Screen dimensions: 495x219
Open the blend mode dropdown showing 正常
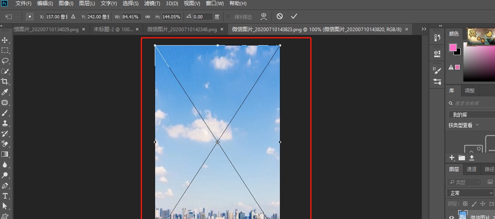(470, 193)
